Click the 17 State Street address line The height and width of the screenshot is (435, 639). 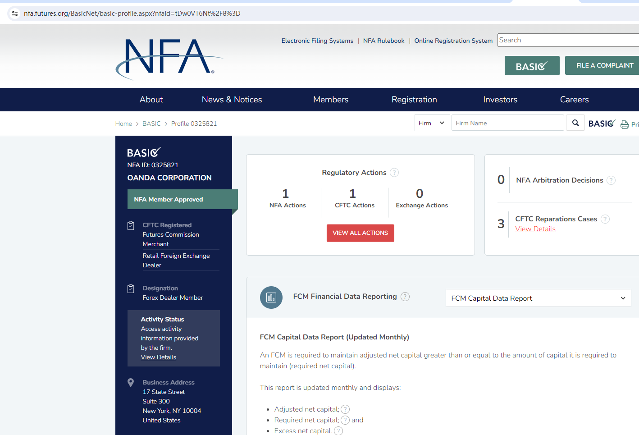click(x=164, y=392)
